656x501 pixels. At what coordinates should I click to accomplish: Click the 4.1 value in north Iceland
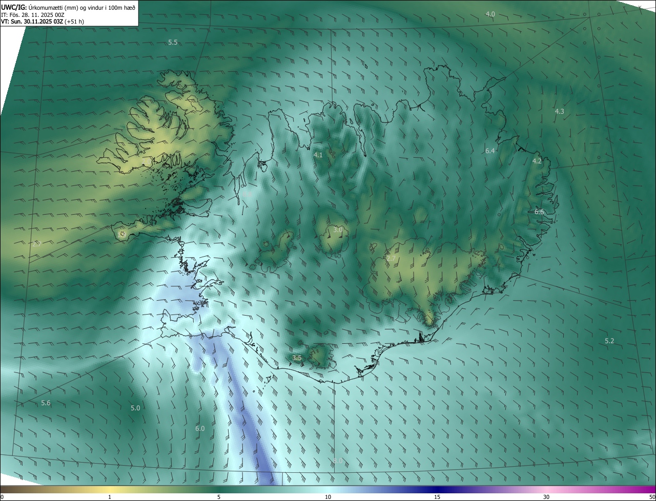tap(318, 154)
